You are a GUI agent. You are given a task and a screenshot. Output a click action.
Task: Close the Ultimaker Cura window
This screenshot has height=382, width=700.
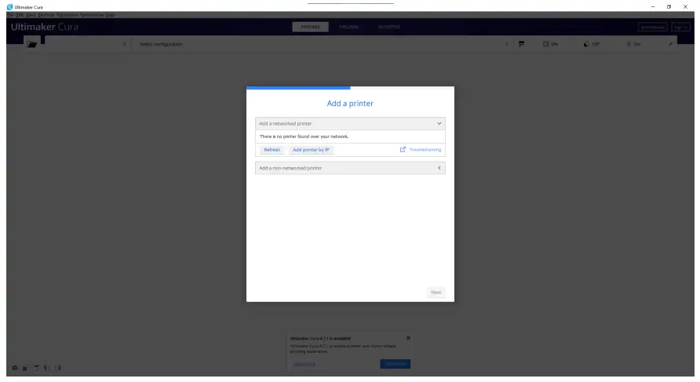pos(685,7)
